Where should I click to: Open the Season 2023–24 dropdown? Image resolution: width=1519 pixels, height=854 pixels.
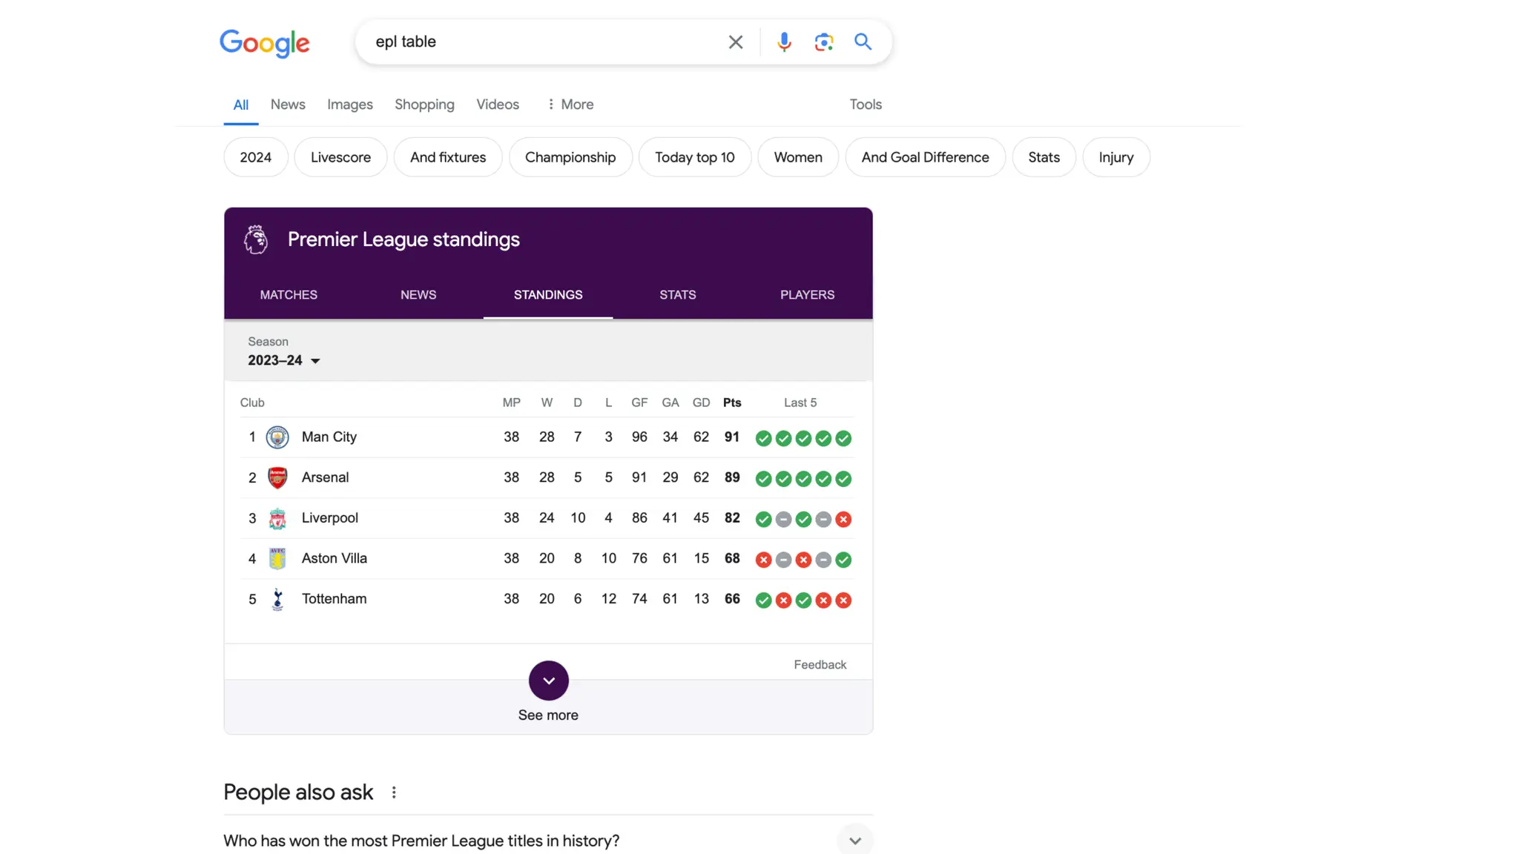284,360
